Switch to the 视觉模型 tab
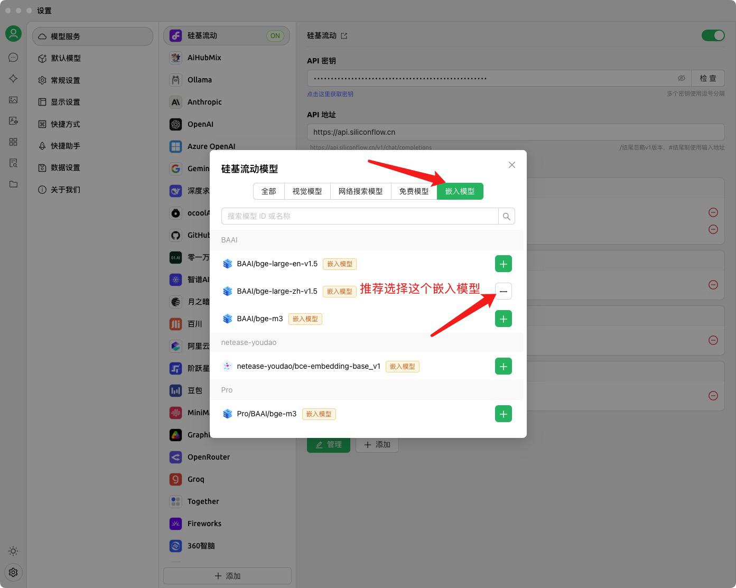 308,191
